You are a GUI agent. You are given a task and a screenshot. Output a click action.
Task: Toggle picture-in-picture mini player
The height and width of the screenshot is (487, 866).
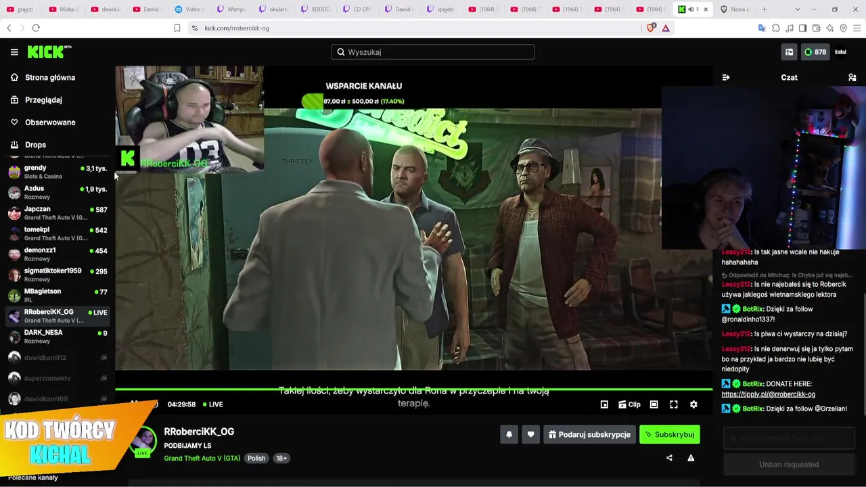tap(604, 404)
